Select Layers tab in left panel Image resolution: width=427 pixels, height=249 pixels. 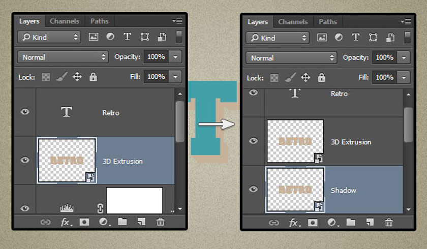point(29,21)
